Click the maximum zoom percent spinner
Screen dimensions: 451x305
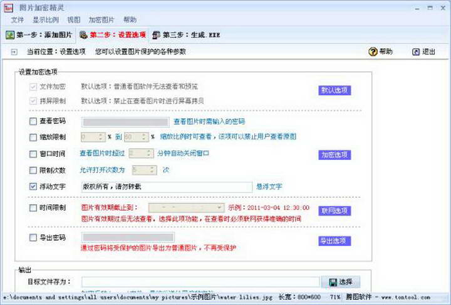coord(137,137)
